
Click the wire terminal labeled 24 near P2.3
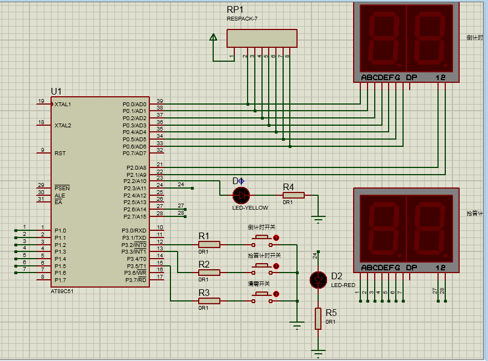pos(192,189)
